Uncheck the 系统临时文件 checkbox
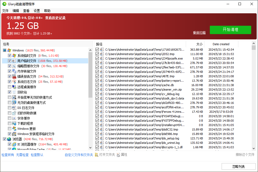The width and height of the screenshot is (258, 172). 9,56
